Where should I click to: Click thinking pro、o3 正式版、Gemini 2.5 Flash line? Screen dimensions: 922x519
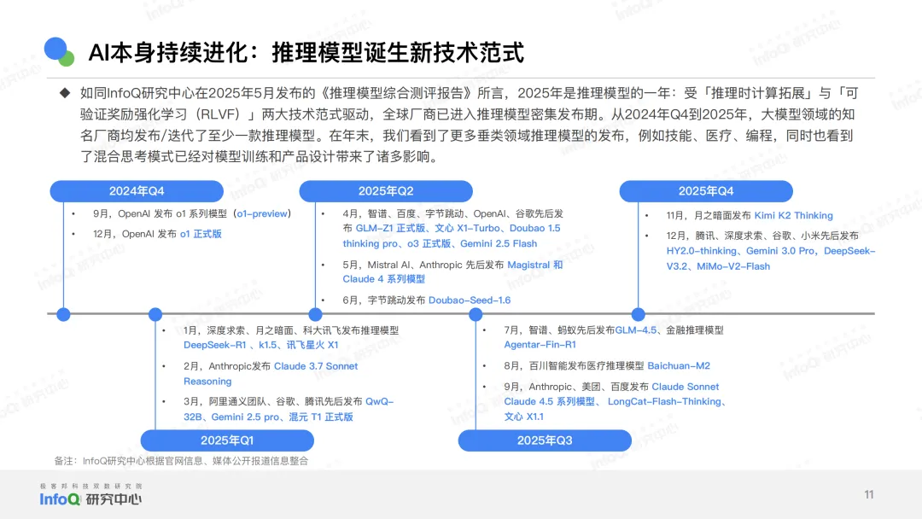click(x=440, y=244)
